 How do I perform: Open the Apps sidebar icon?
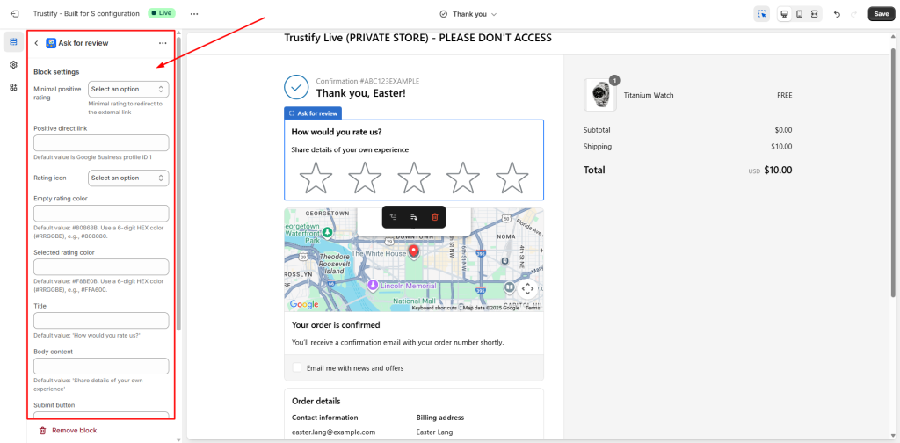coord(13,87)
